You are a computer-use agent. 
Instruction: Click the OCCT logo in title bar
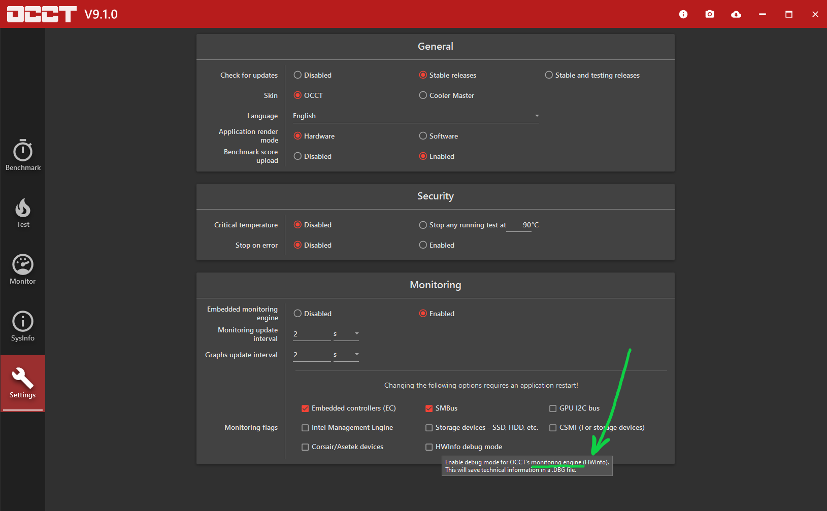click(x=42, y=14)
